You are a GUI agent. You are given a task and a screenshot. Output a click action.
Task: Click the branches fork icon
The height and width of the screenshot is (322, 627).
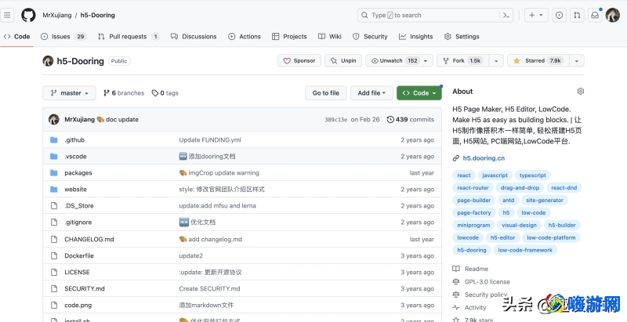107,93
